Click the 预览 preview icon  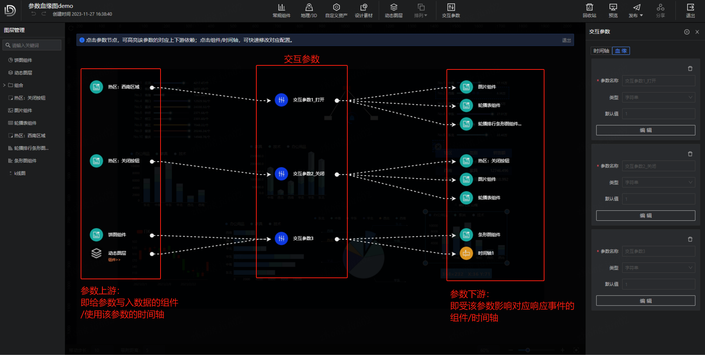(x=613, y=10)
